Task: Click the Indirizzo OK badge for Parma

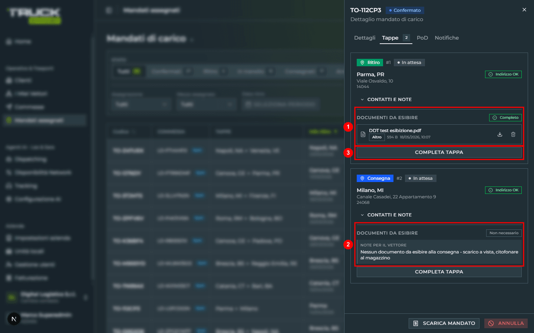Action: point(503,74)
